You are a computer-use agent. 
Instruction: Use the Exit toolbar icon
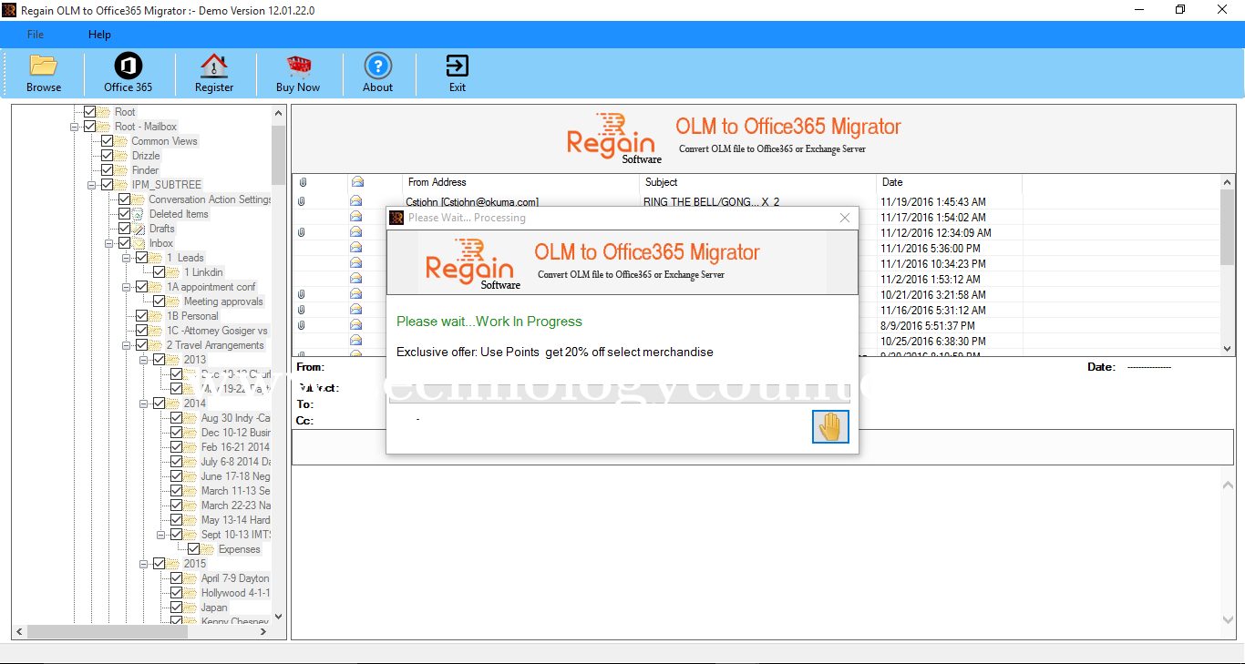457,73
